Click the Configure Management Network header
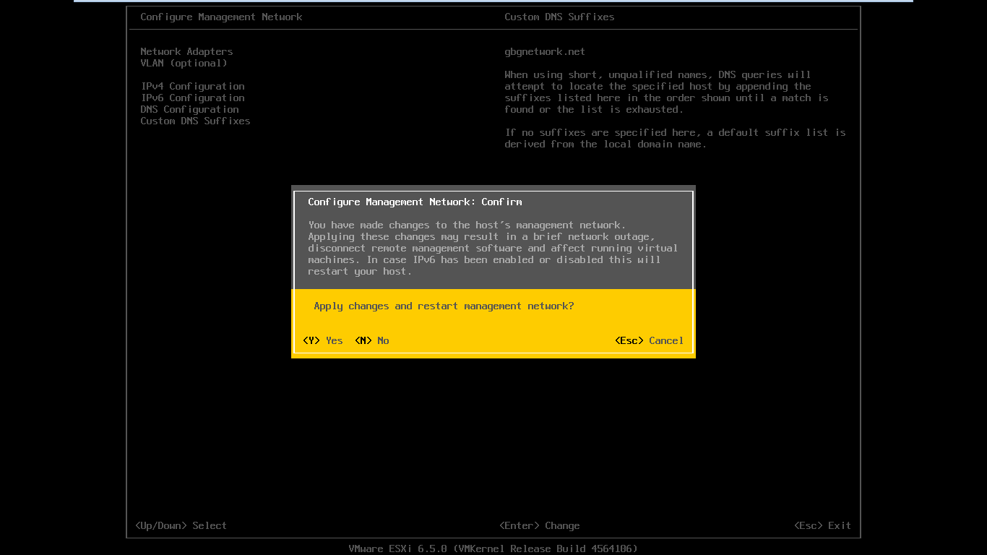Image resolution: width=987 pixels, height=555 pixels. (221, 17)
